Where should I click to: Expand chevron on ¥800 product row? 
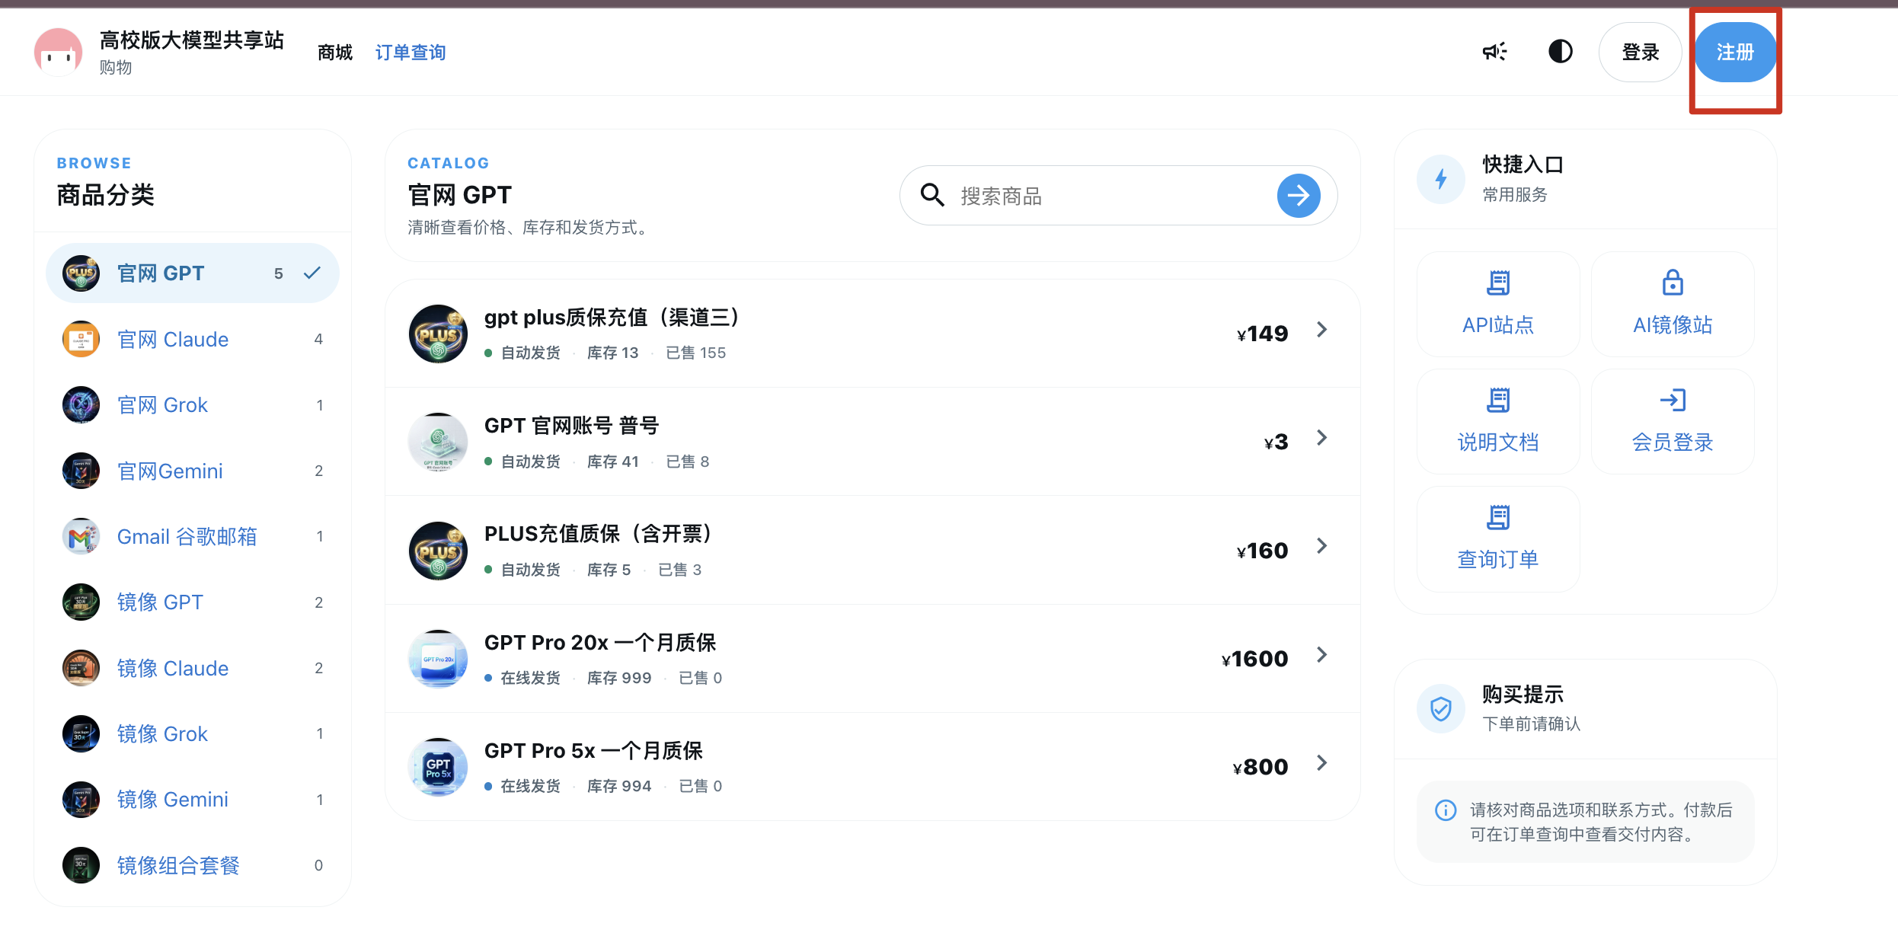click(1322, 763)
